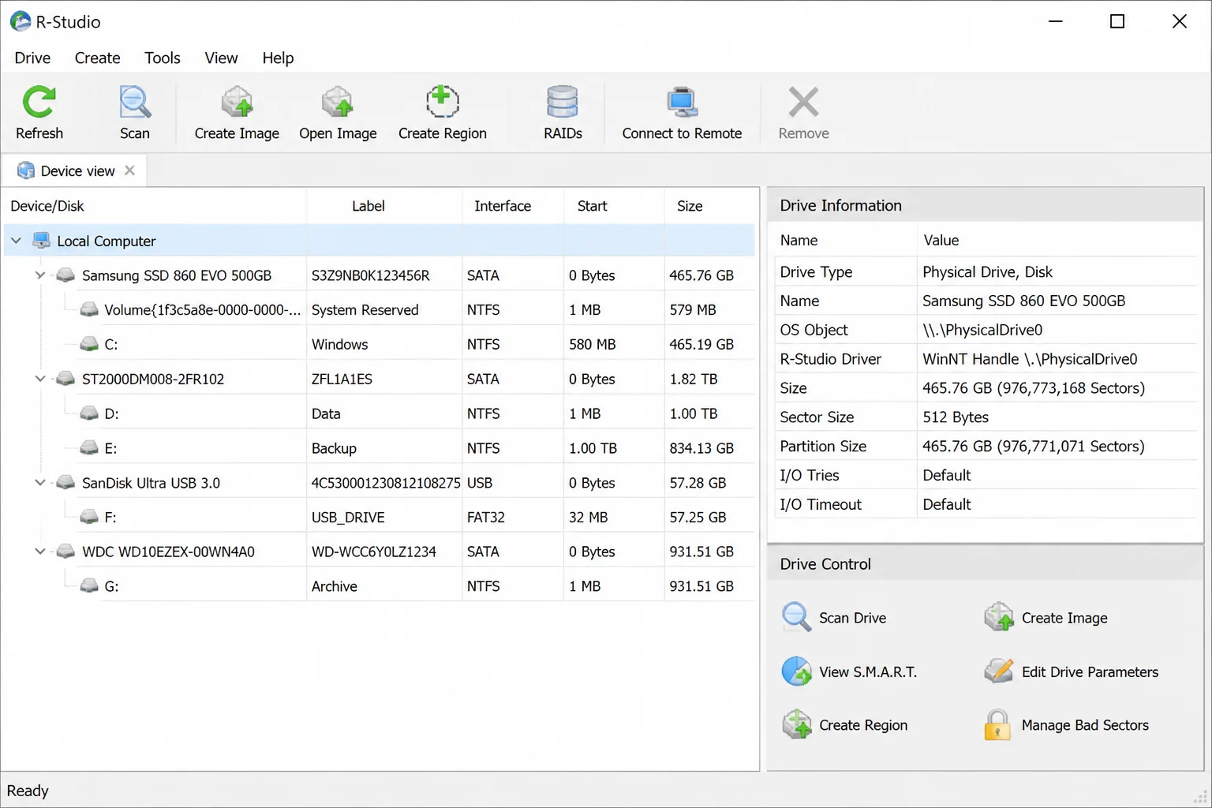Select the System Reserved label cell
This screenshot has width=1212, height=808.
tap(365, 310)
